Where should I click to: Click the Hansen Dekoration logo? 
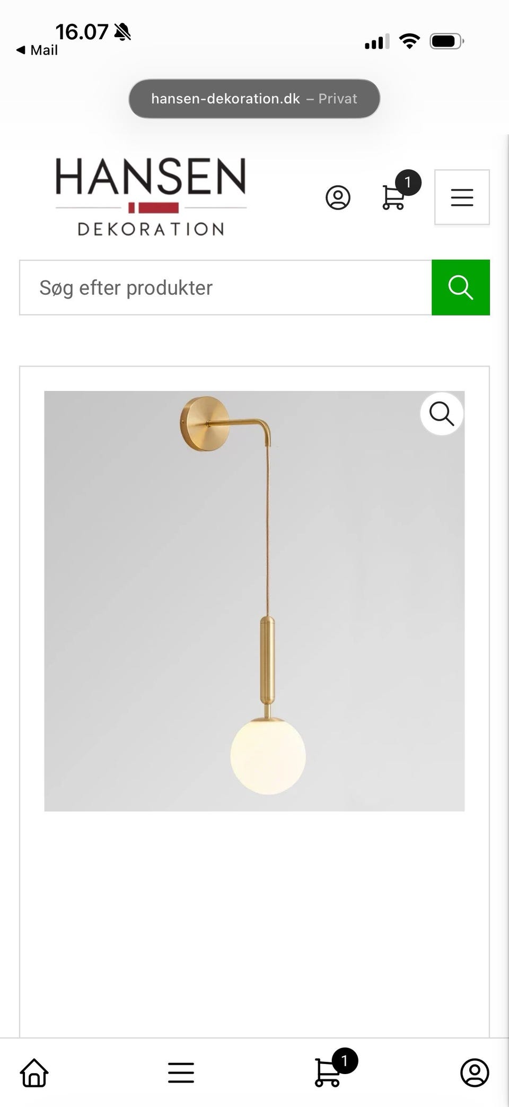pos(151,197)
